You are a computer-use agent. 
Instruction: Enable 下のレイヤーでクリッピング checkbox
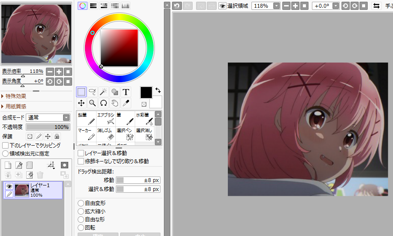[x=5, y=145]
